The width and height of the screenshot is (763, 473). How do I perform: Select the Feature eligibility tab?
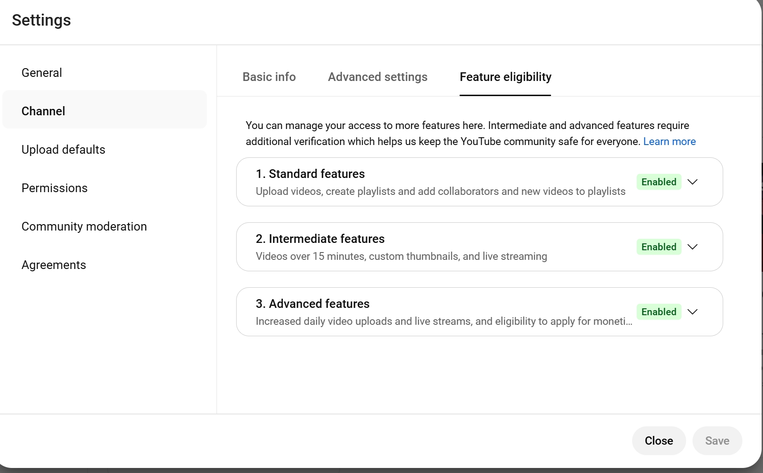505,77
